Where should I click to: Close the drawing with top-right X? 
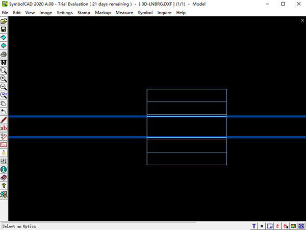click(x=302, y=20)
